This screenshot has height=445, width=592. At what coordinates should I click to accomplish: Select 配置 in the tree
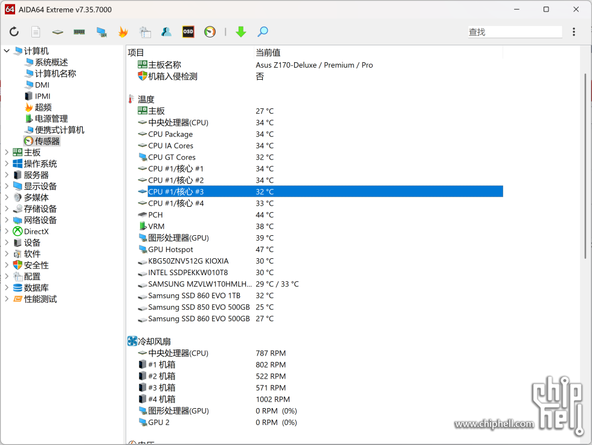point(27,276)
